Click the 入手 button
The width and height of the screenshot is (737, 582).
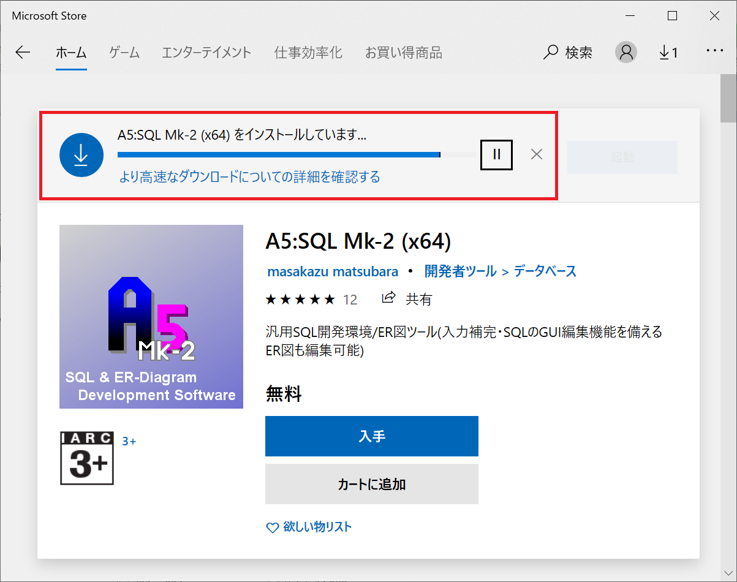tap(372, 436)
